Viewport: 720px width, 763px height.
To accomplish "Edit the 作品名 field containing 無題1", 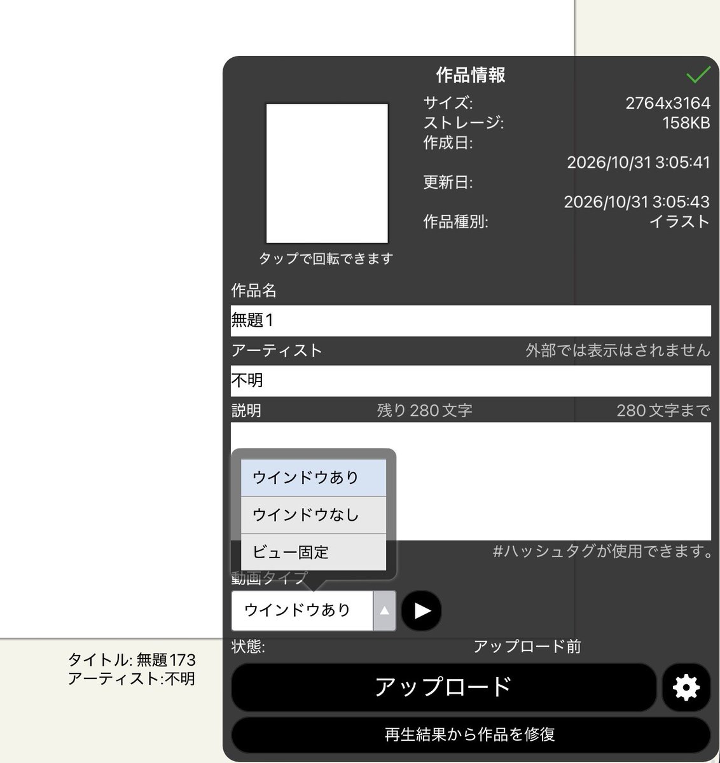I will (471, 320).
